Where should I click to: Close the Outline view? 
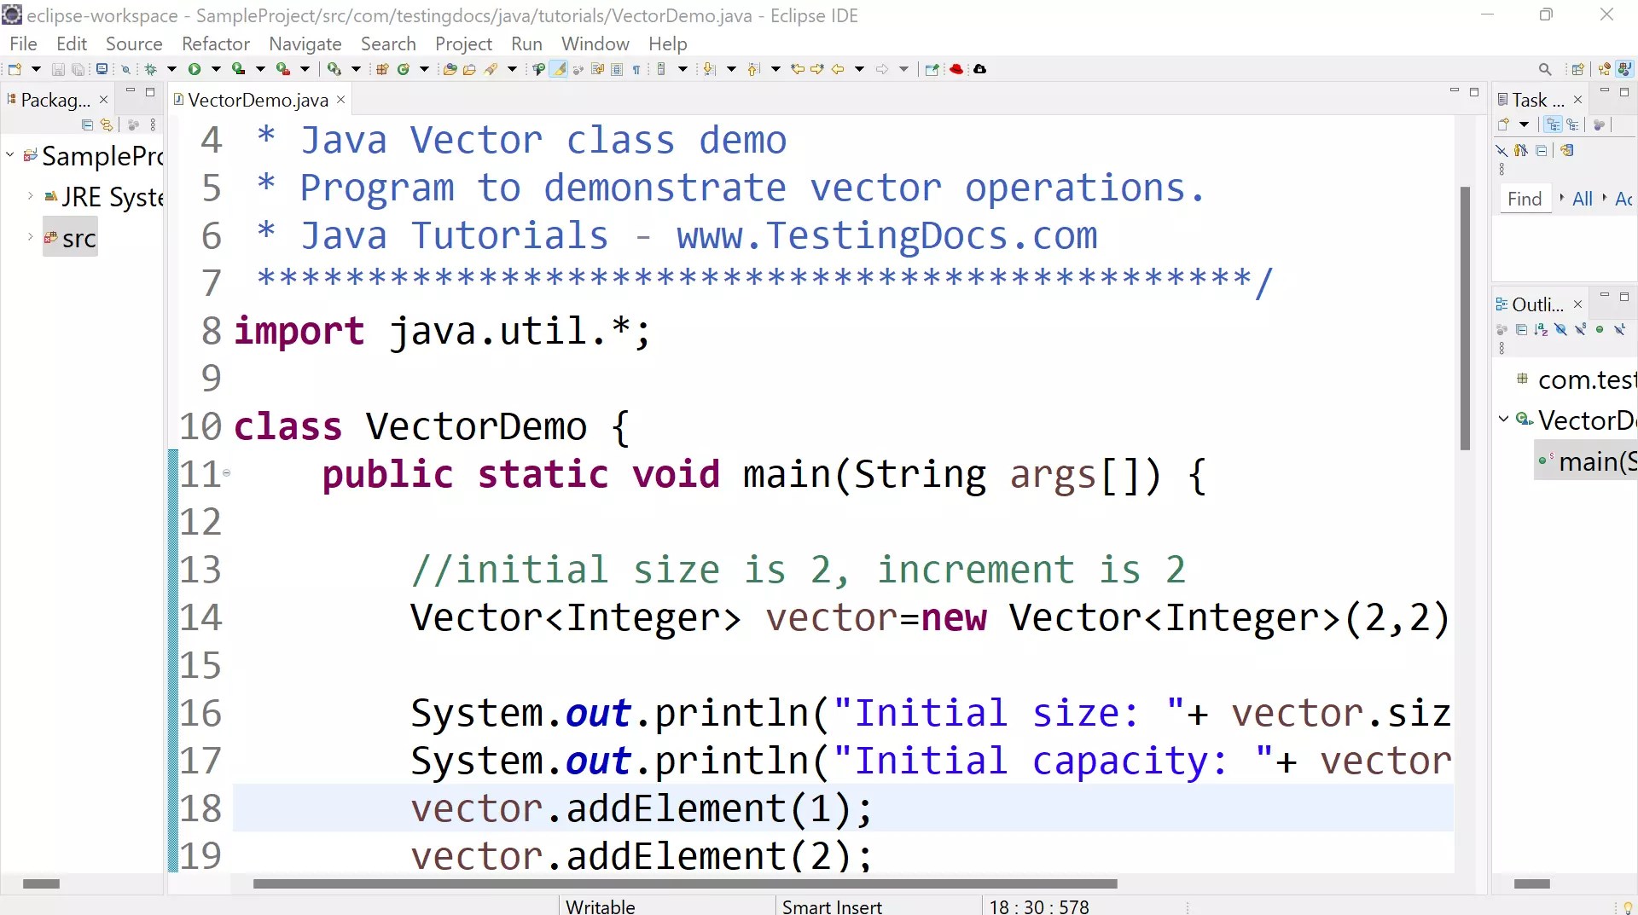[x=1577, y=304]
